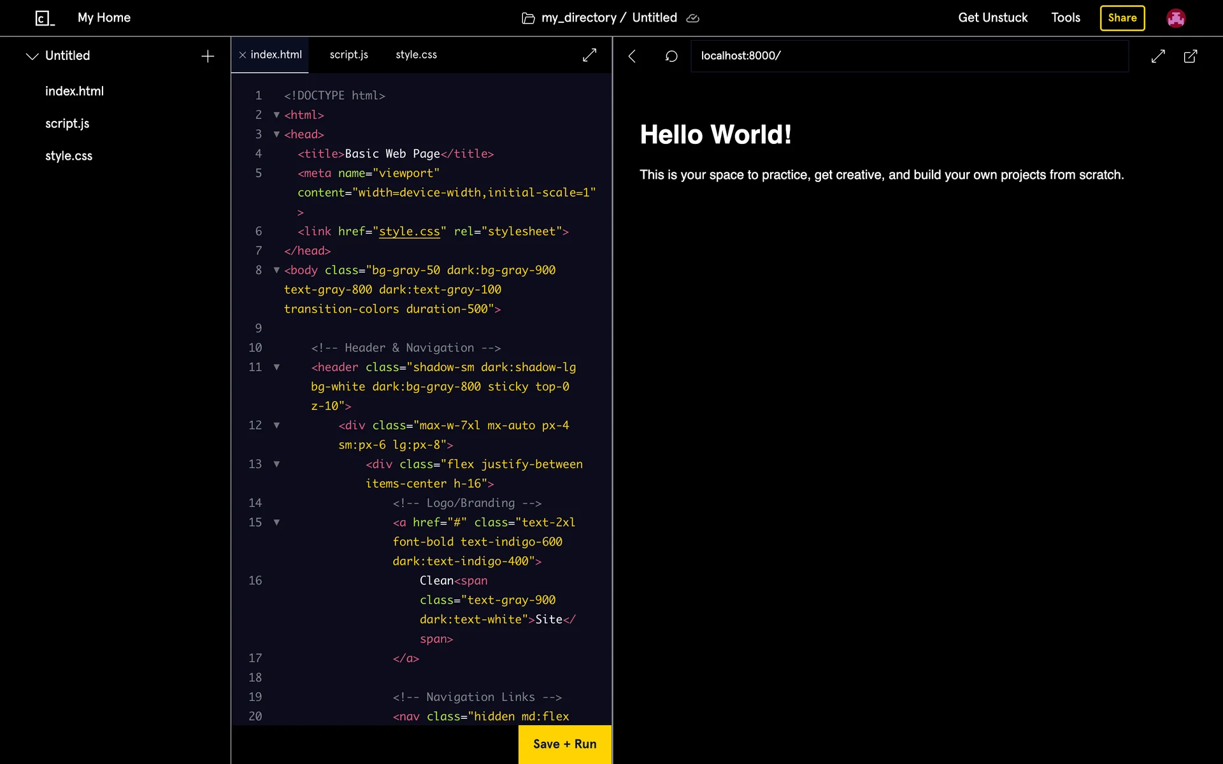This screenshot has width=1223, height=764.
Task: Add a new file with plus icon
Action: 208,56
